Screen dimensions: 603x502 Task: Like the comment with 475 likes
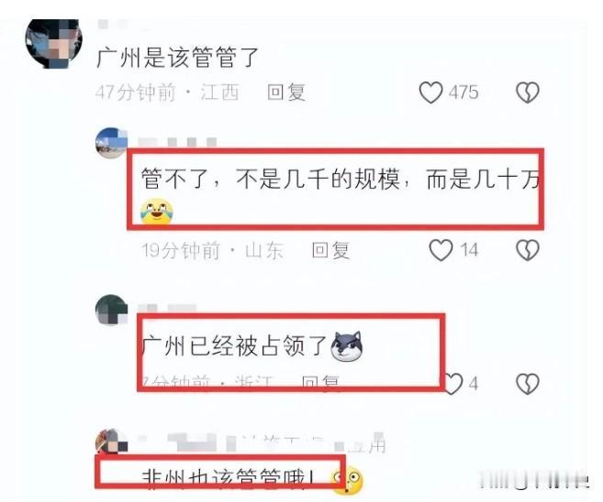pyautogui.click(x=430, y=93)
